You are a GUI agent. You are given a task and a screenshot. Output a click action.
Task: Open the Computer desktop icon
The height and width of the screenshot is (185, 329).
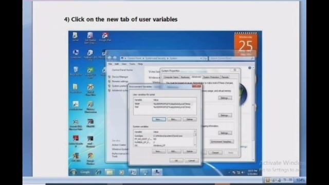click(x=76, y=54)
